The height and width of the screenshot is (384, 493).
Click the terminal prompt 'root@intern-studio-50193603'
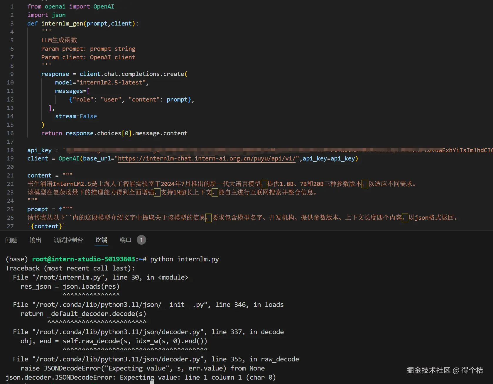[84, 259]
